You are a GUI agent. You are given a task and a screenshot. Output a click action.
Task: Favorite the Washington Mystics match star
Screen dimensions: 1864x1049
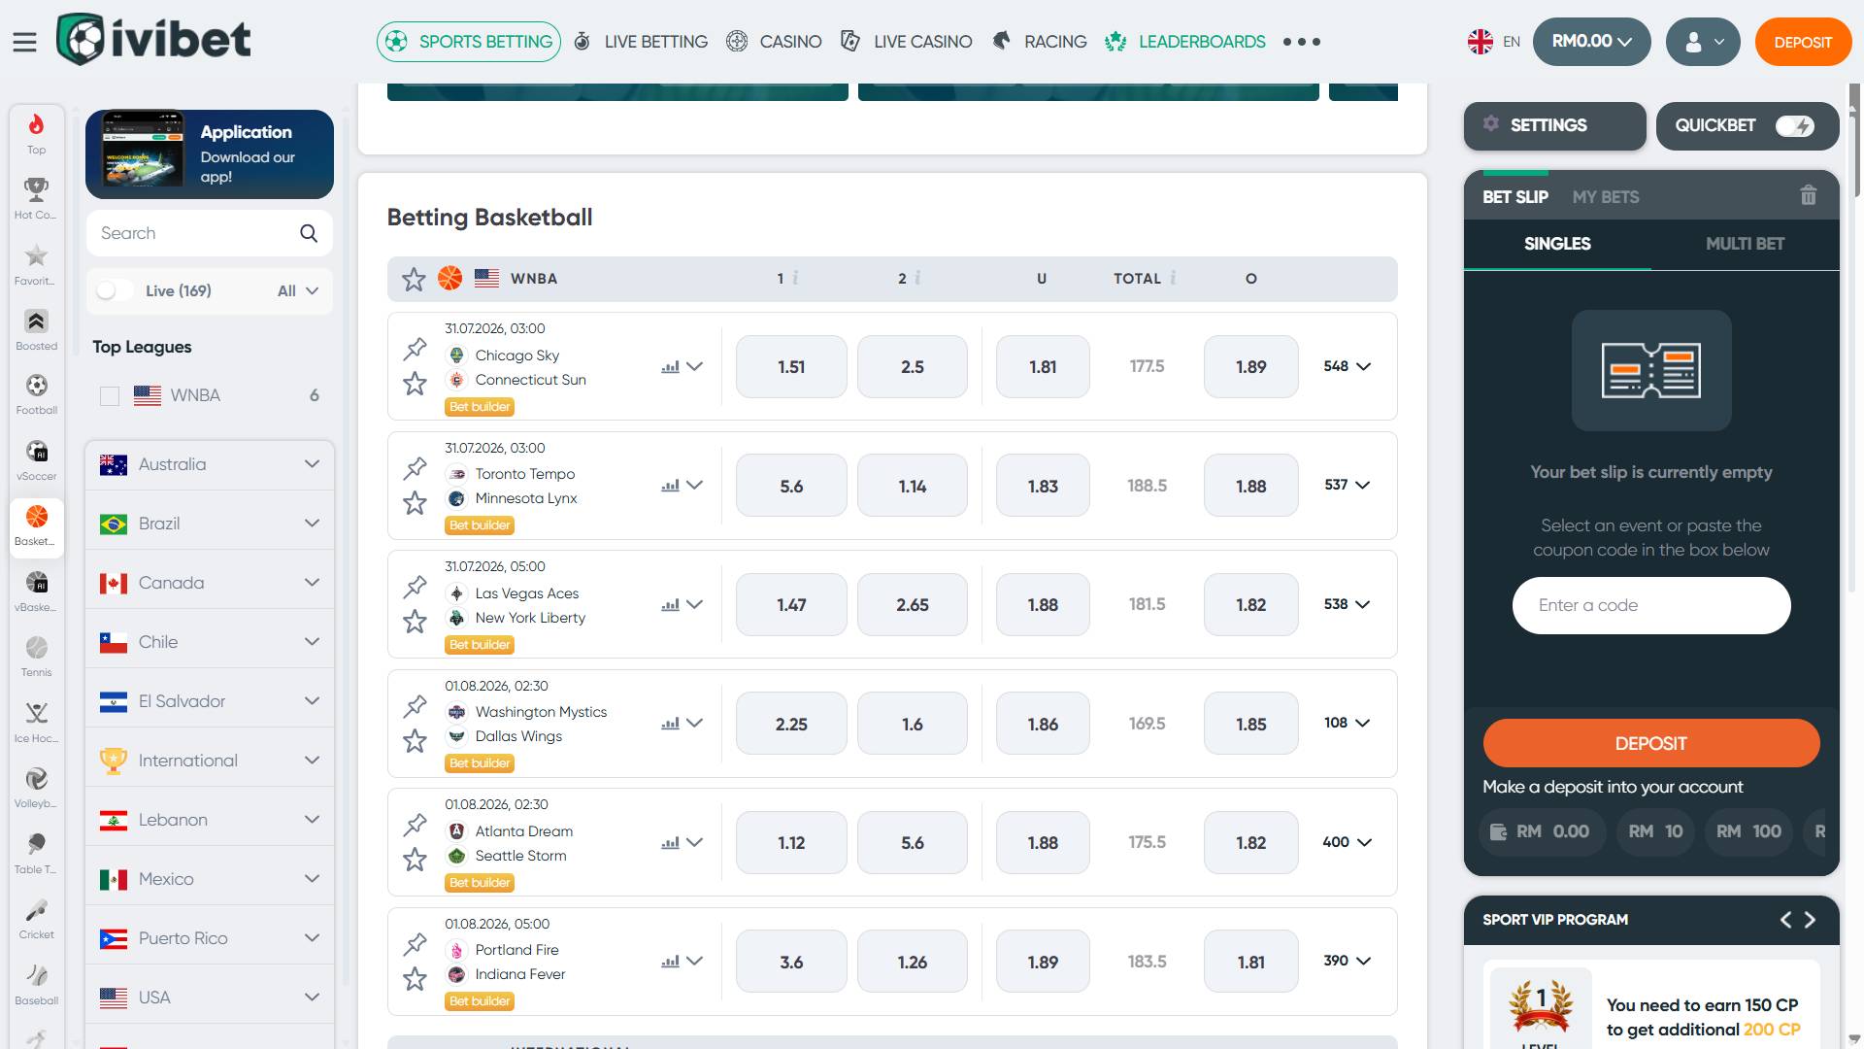(416, 740)
